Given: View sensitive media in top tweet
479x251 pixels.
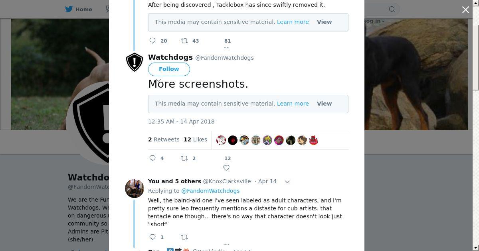Looking at the screenshot, I should point(324,22).
